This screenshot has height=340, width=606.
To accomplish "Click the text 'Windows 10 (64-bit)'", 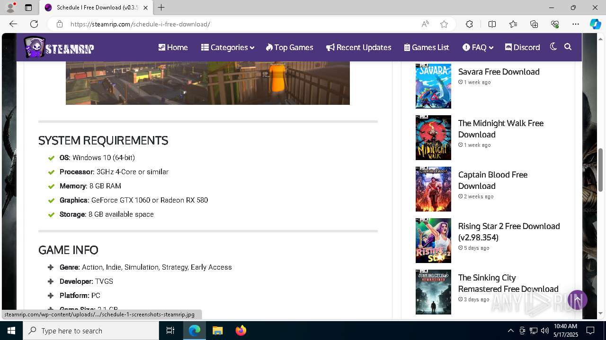I will [x=104, y=158].
